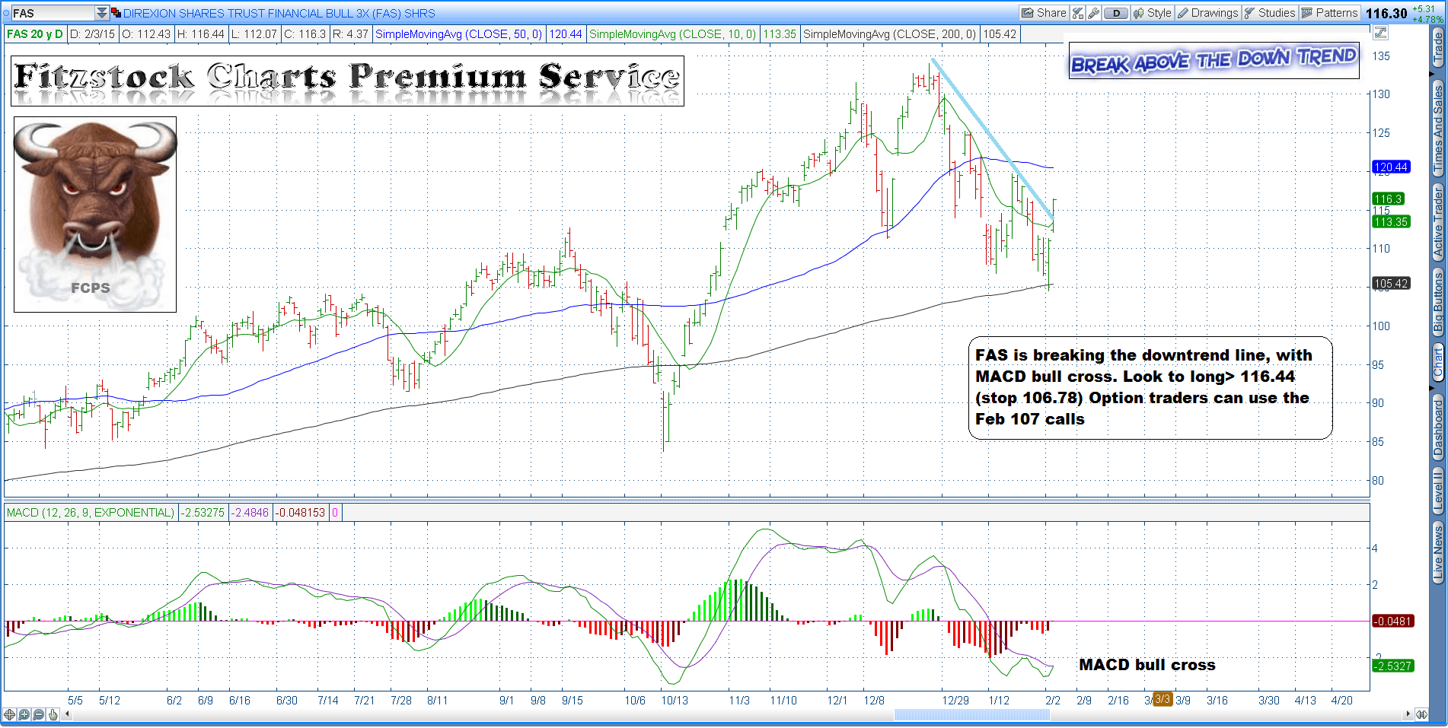The image size is (1448, 728).
Task: Select the crosshair pointer tool
Action: 9,714
